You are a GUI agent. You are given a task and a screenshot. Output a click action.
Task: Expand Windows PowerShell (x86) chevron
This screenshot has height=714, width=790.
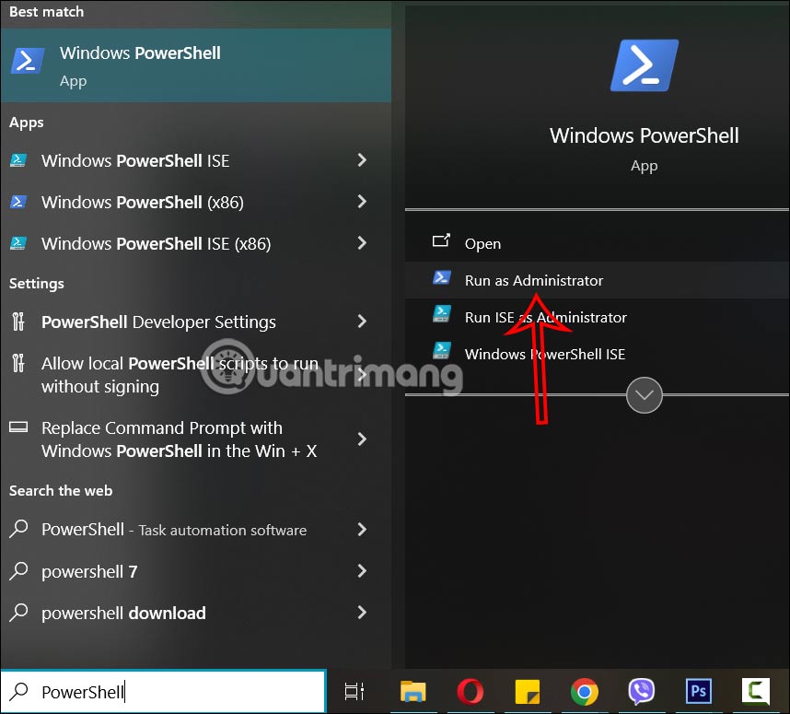point(362,202)
